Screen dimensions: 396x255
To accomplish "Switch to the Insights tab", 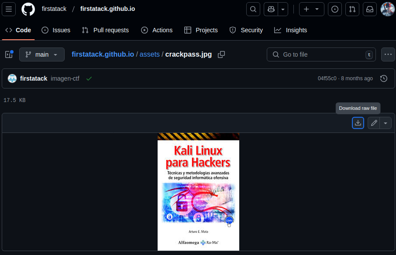I will [x=291, y=30].
